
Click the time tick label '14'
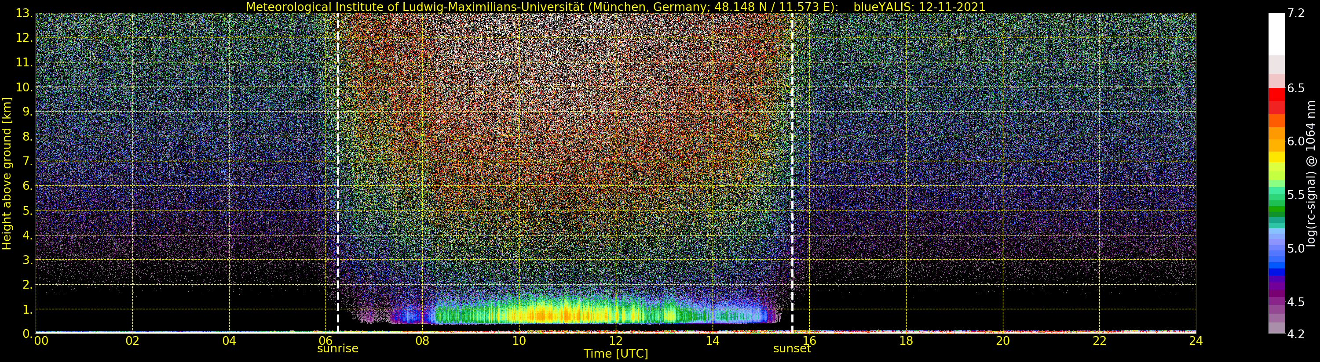[x=713, y=341]
